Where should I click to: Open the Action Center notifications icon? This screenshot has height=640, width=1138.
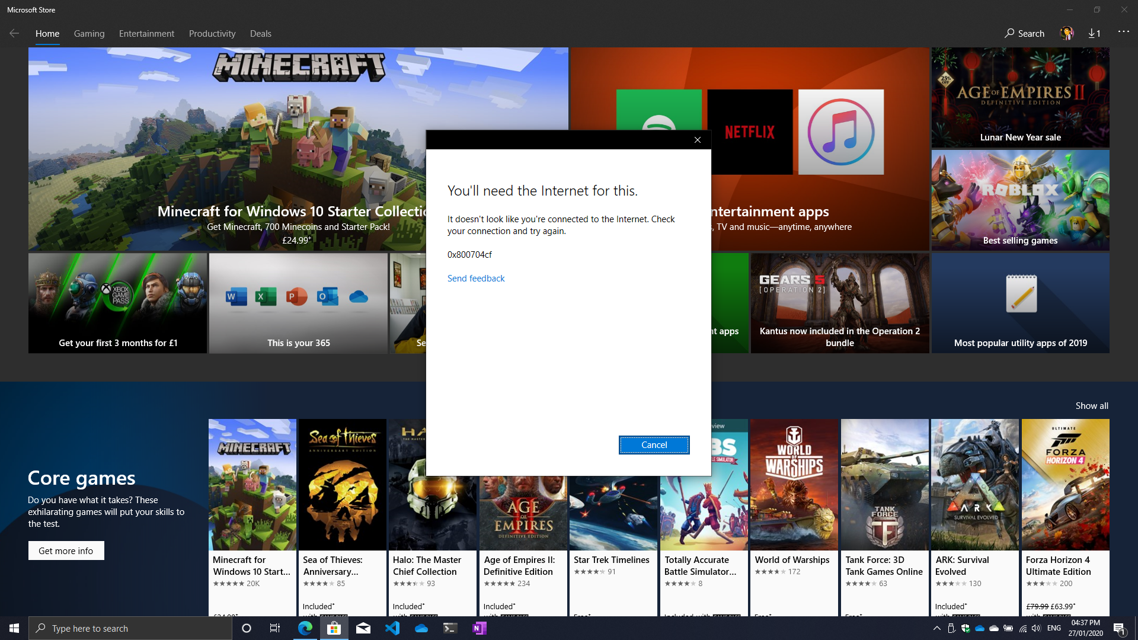tap(1120, 628)
